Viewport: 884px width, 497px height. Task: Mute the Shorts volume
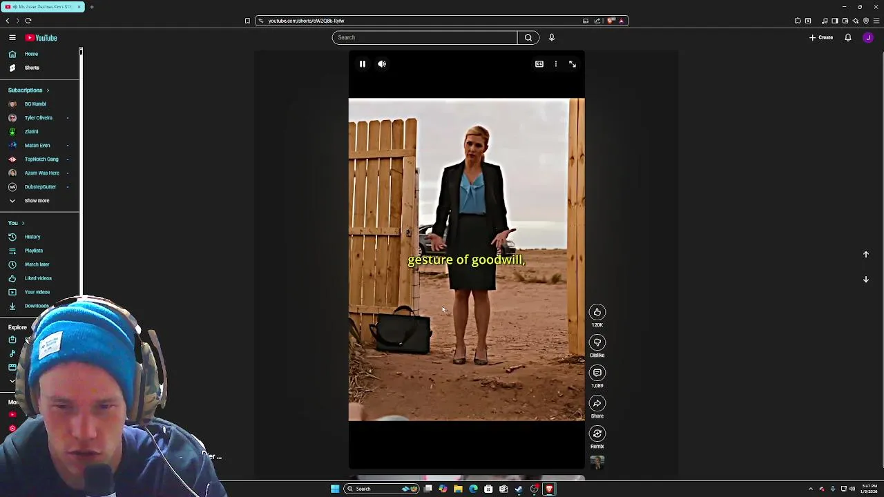[382, 64]
